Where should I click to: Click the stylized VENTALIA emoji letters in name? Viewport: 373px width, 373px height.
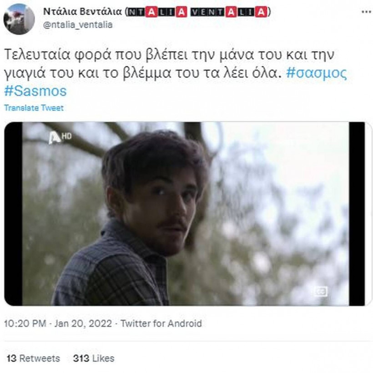coord(229,12)
